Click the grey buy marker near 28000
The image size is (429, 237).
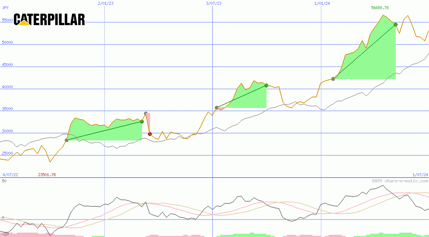(x=66, y=140)
